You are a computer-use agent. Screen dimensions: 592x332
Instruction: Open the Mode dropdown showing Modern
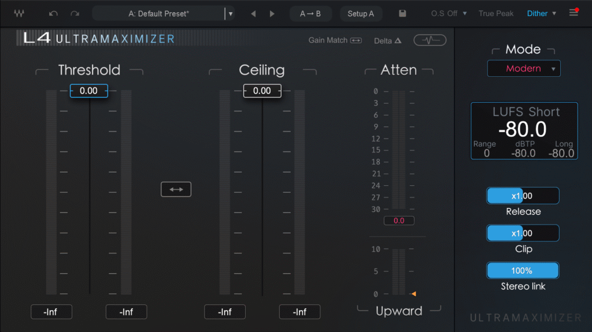524,69
